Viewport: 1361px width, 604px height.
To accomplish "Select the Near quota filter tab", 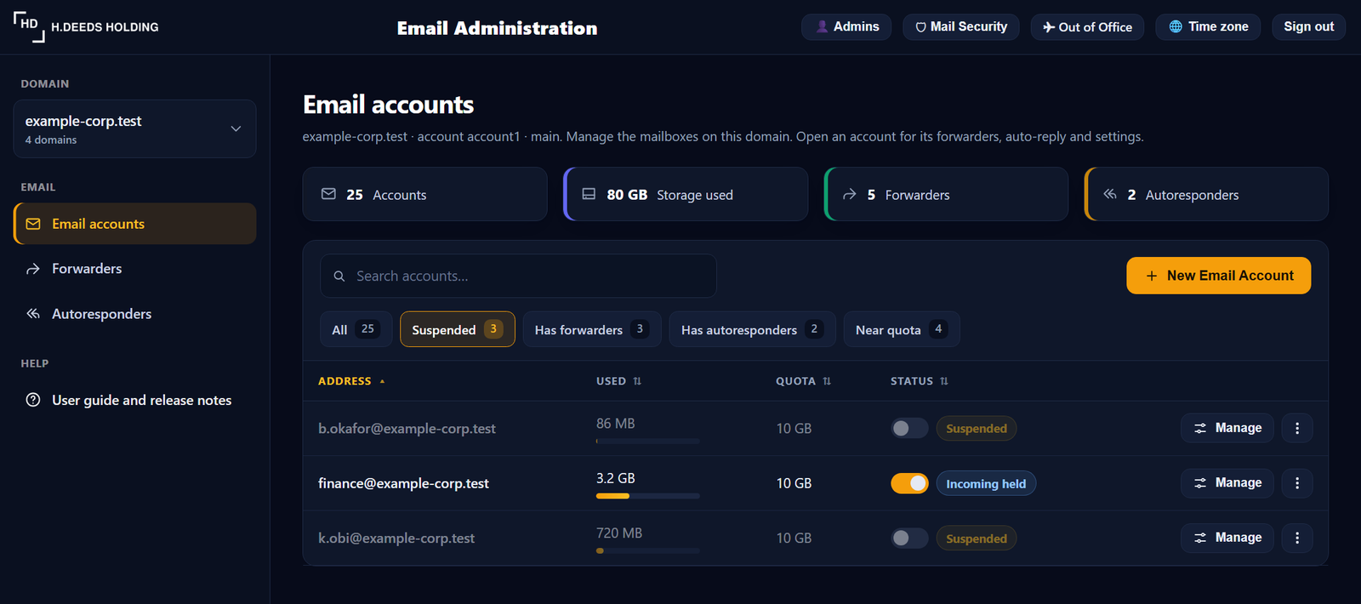I will tap(901, 329).
